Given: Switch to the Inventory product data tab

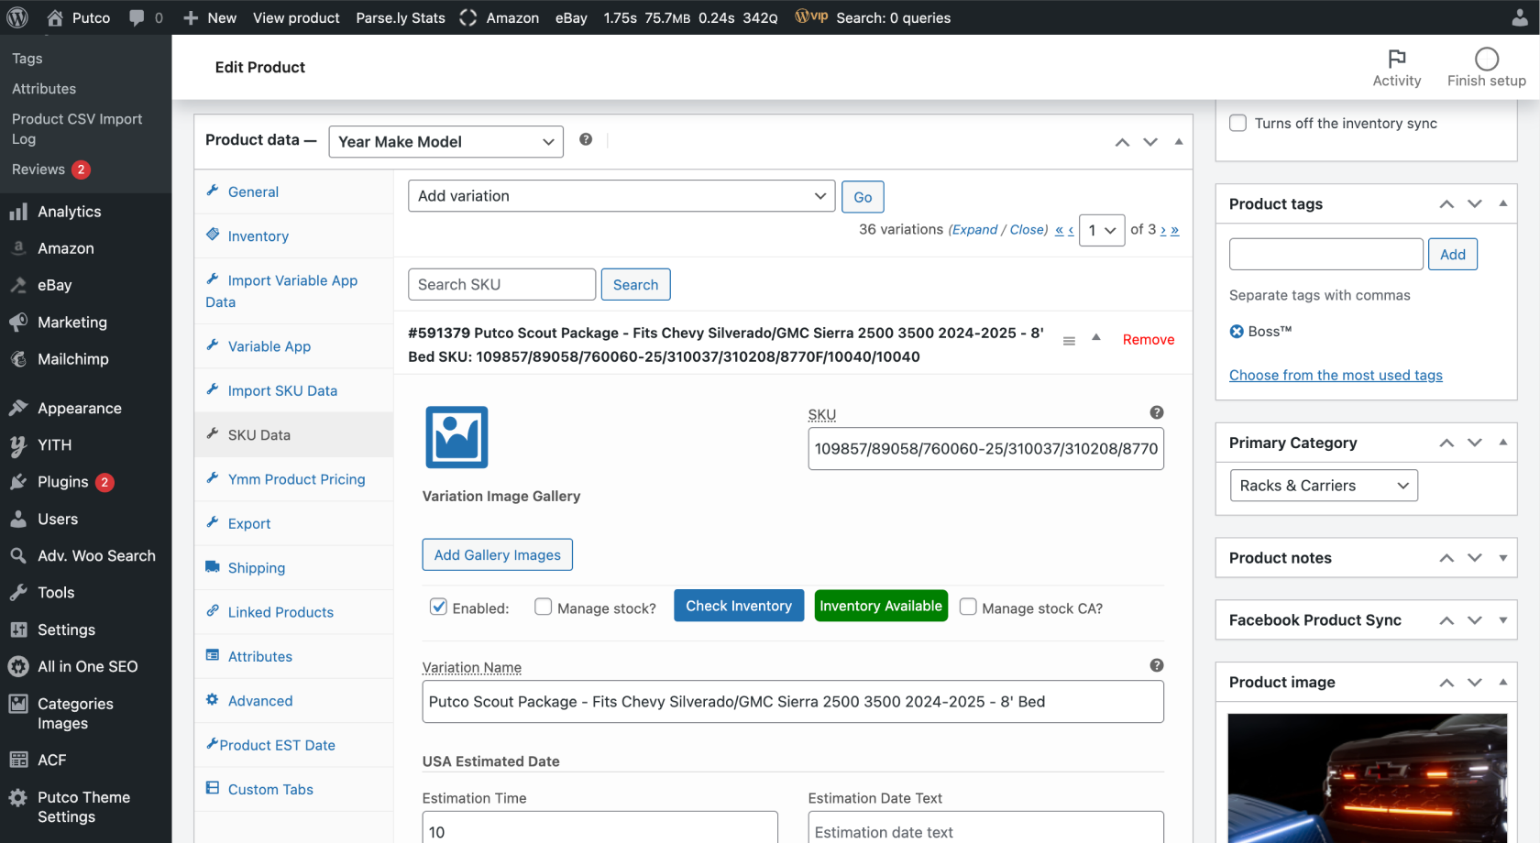Looking at the screenshot, I should [258, 236].
